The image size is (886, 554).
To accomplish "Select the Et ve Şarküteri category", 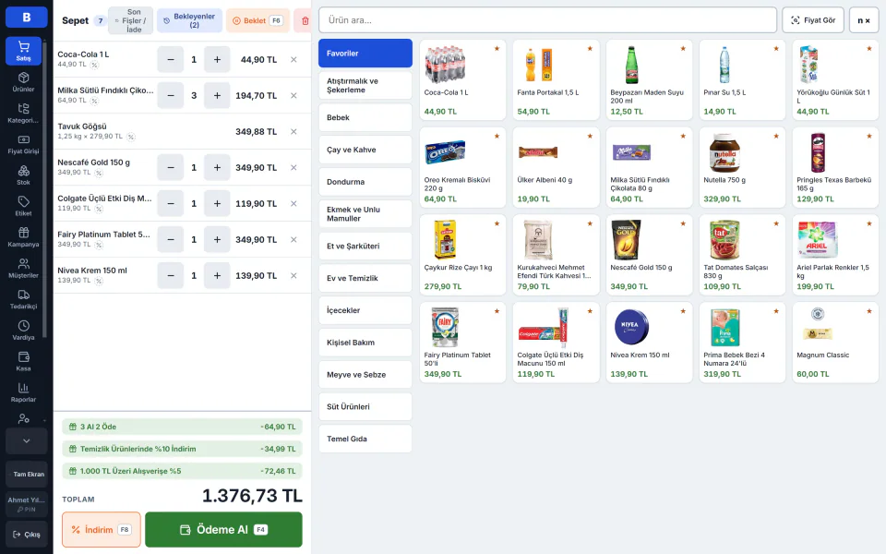I will (x=365, y=246).
